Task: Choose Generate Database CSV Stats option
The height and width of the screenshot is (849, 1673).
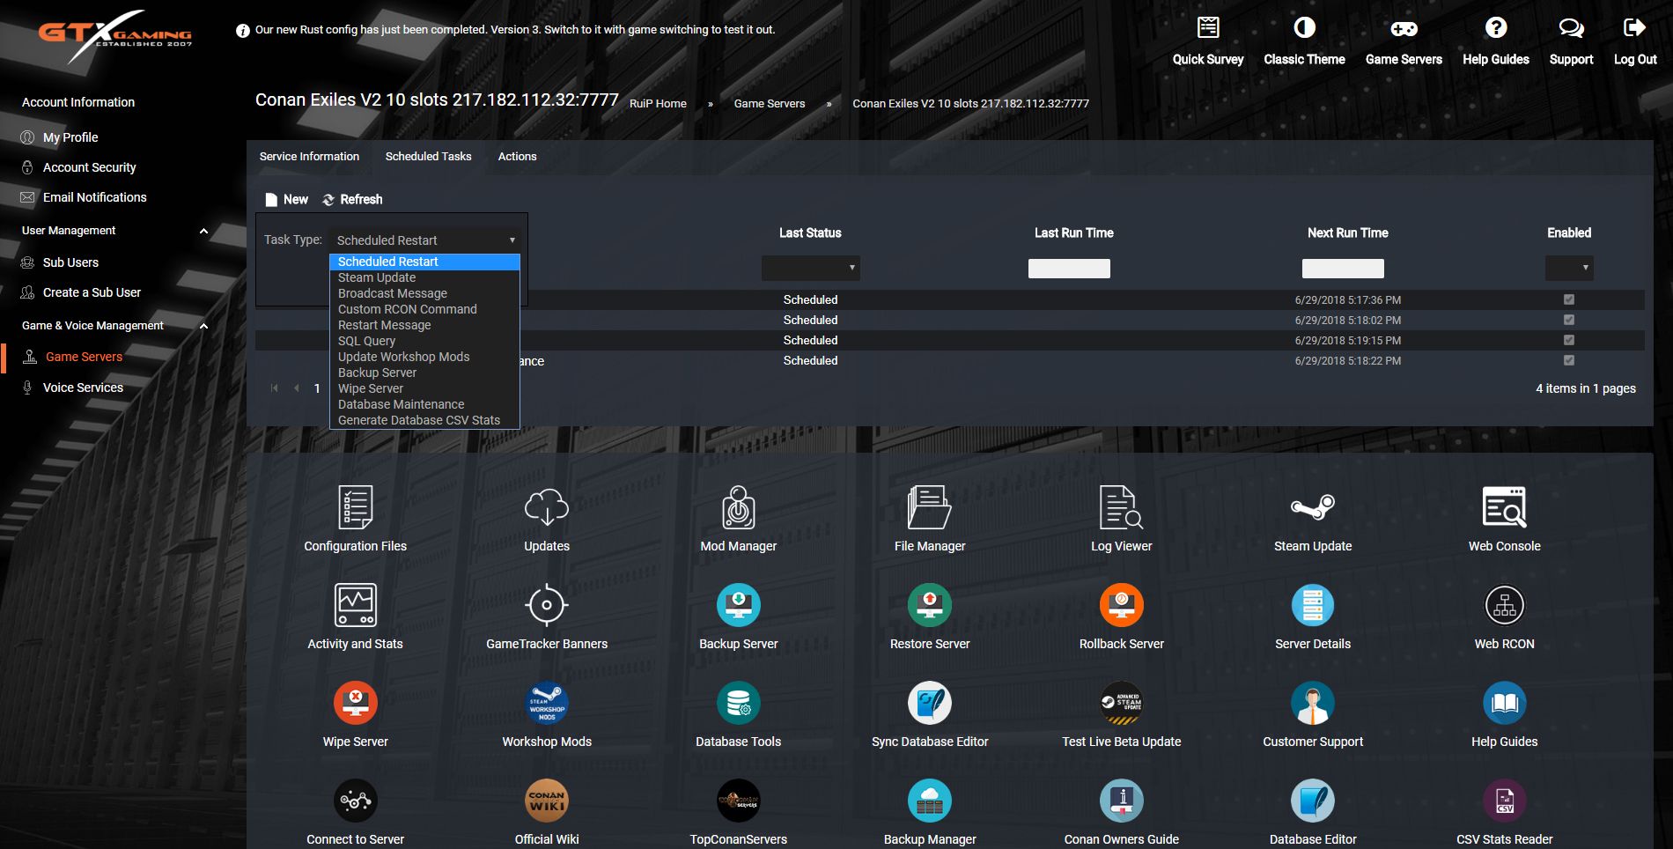Action: pos(424,420)
